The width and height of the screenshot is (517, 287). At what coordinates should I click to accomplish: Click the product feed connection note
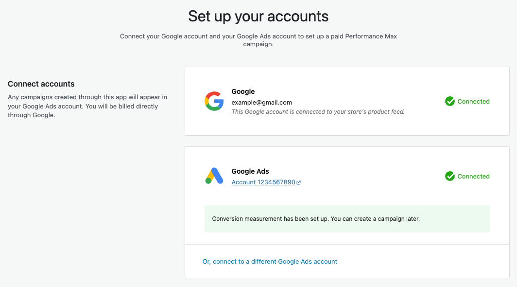(x=318, y=111)
